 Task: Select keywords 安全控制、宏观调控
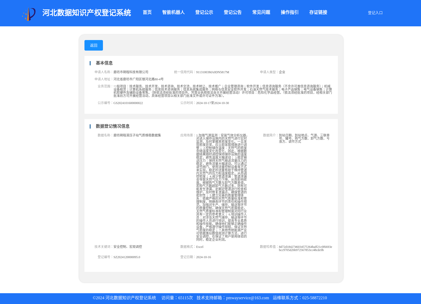128,247
